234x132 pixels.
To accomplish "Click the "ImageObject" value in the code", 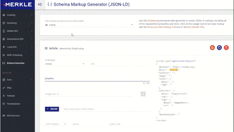I will (x=181, y=103).
